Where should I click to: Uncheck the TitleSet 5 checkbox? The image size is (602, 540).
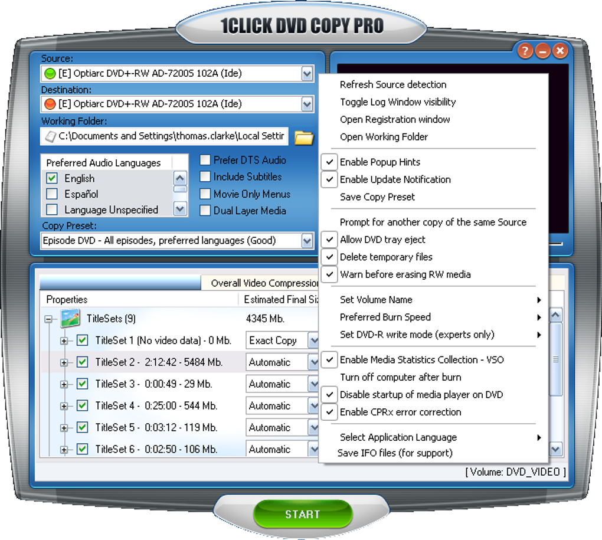point(82,427)
